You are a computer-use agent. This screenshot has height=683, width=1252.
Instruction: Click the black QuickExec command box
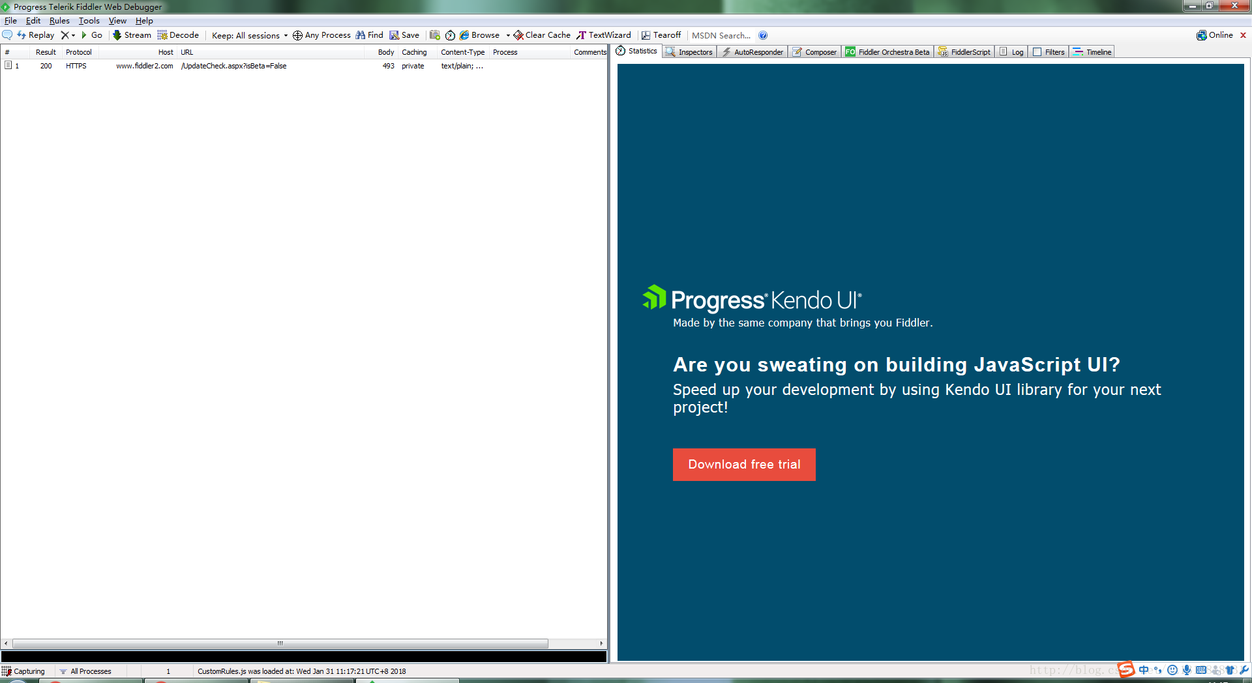tap(304, 656)
